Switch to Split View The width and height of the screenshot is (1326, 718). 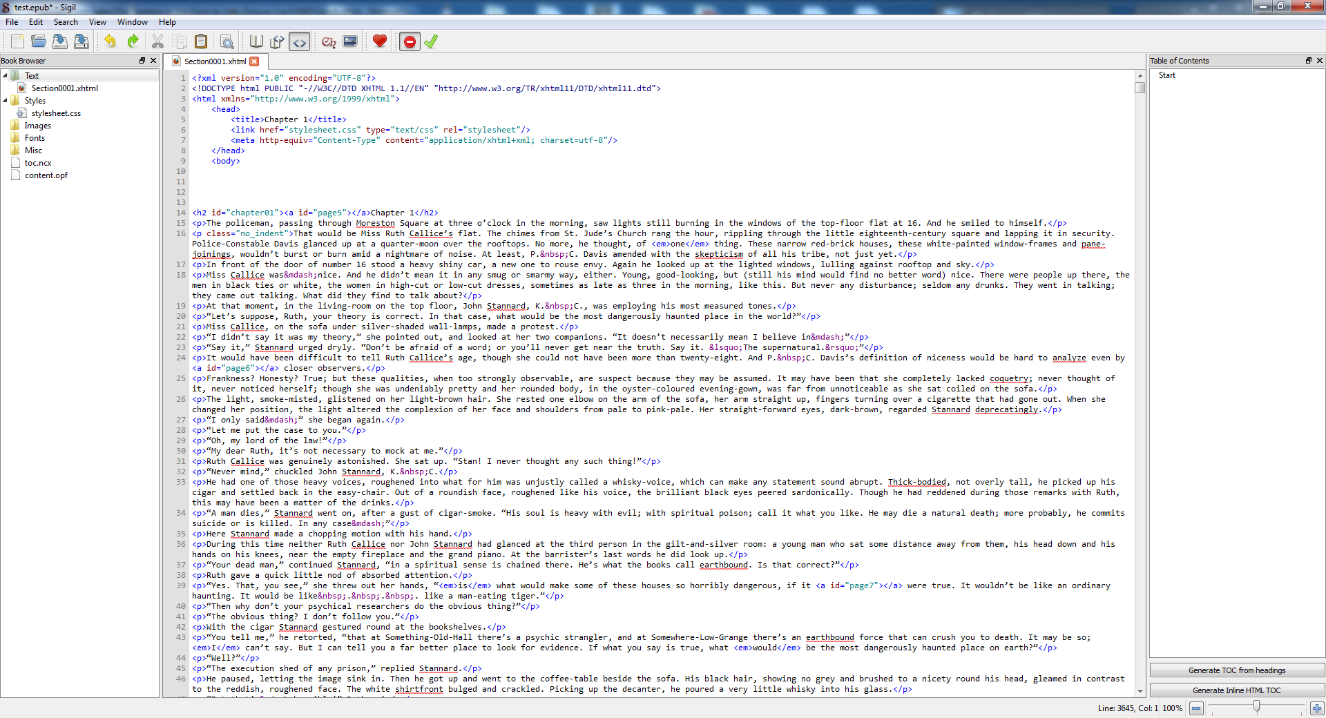tap(278, 41)
